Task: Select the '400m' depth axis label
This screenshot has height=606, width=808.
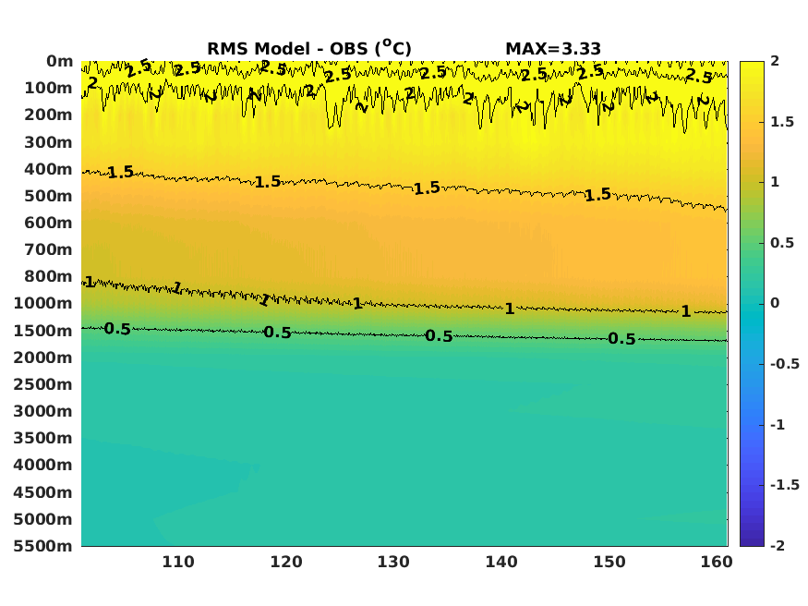Action: coord(48,169)
